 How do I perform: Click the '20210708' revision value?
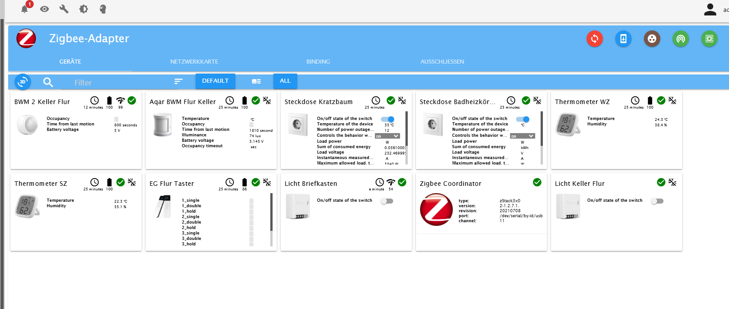coord(510,211)
